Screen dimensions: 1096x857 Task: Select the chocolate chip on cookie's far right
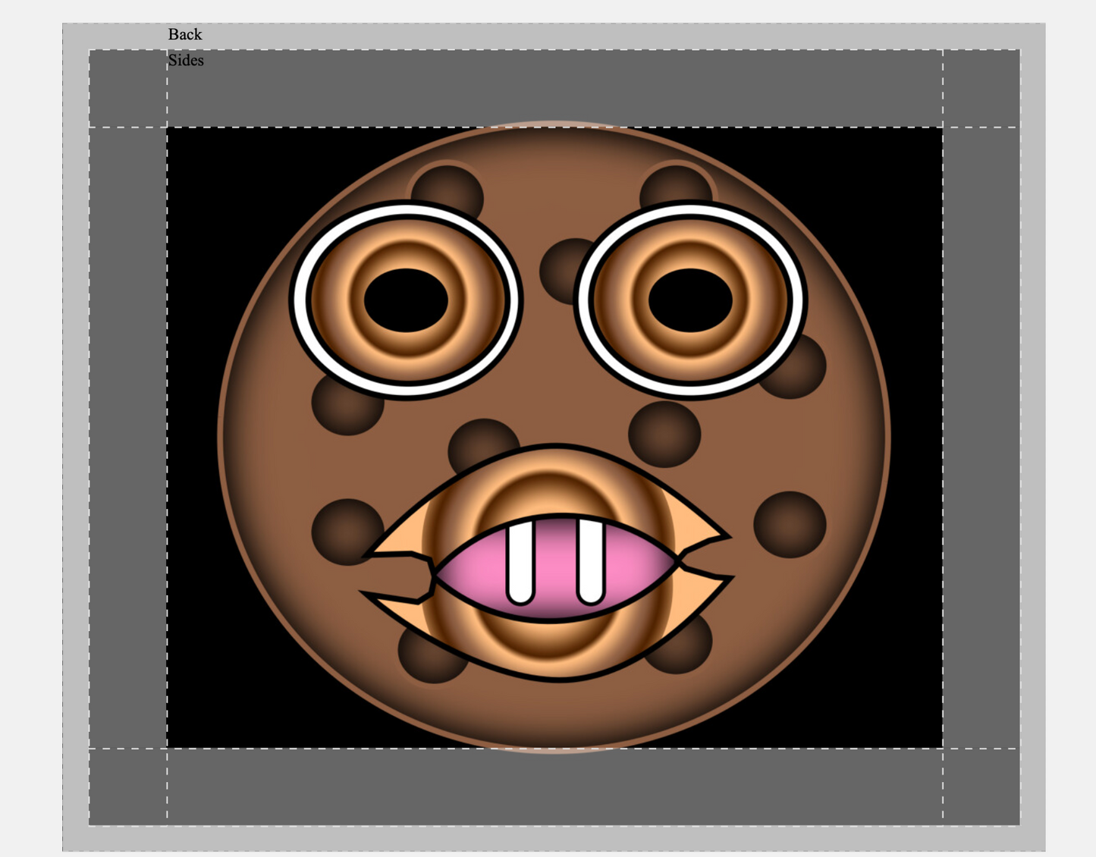point(790,524)
